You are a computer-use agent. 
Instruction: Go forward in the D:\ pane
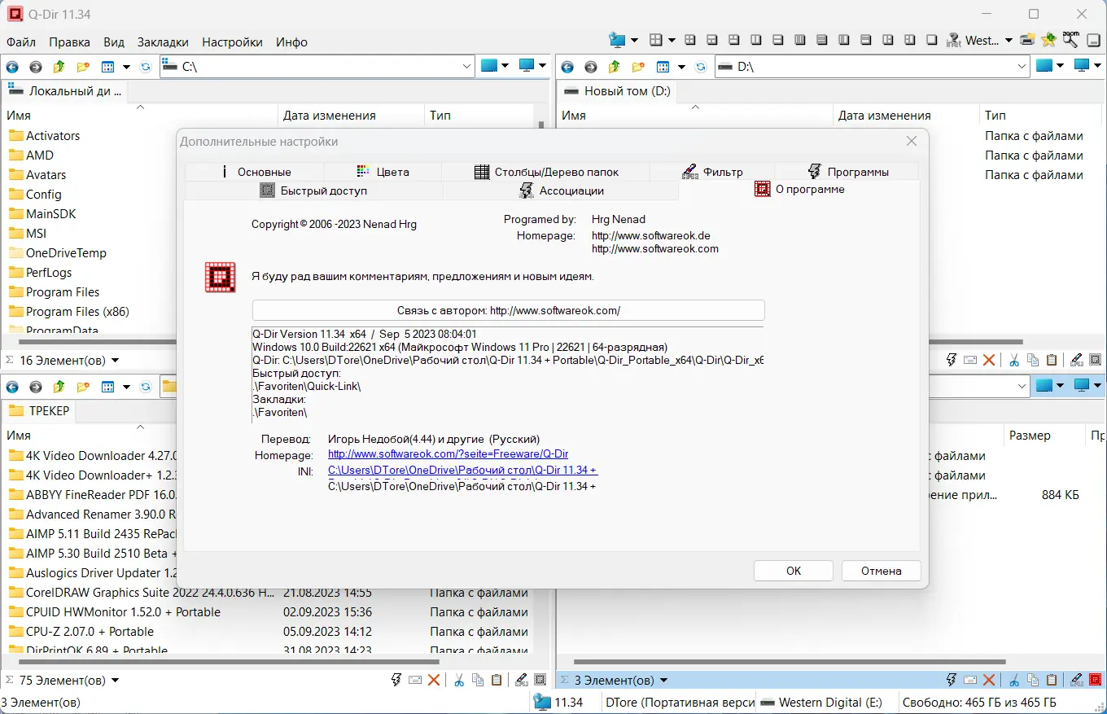(591, 67)
